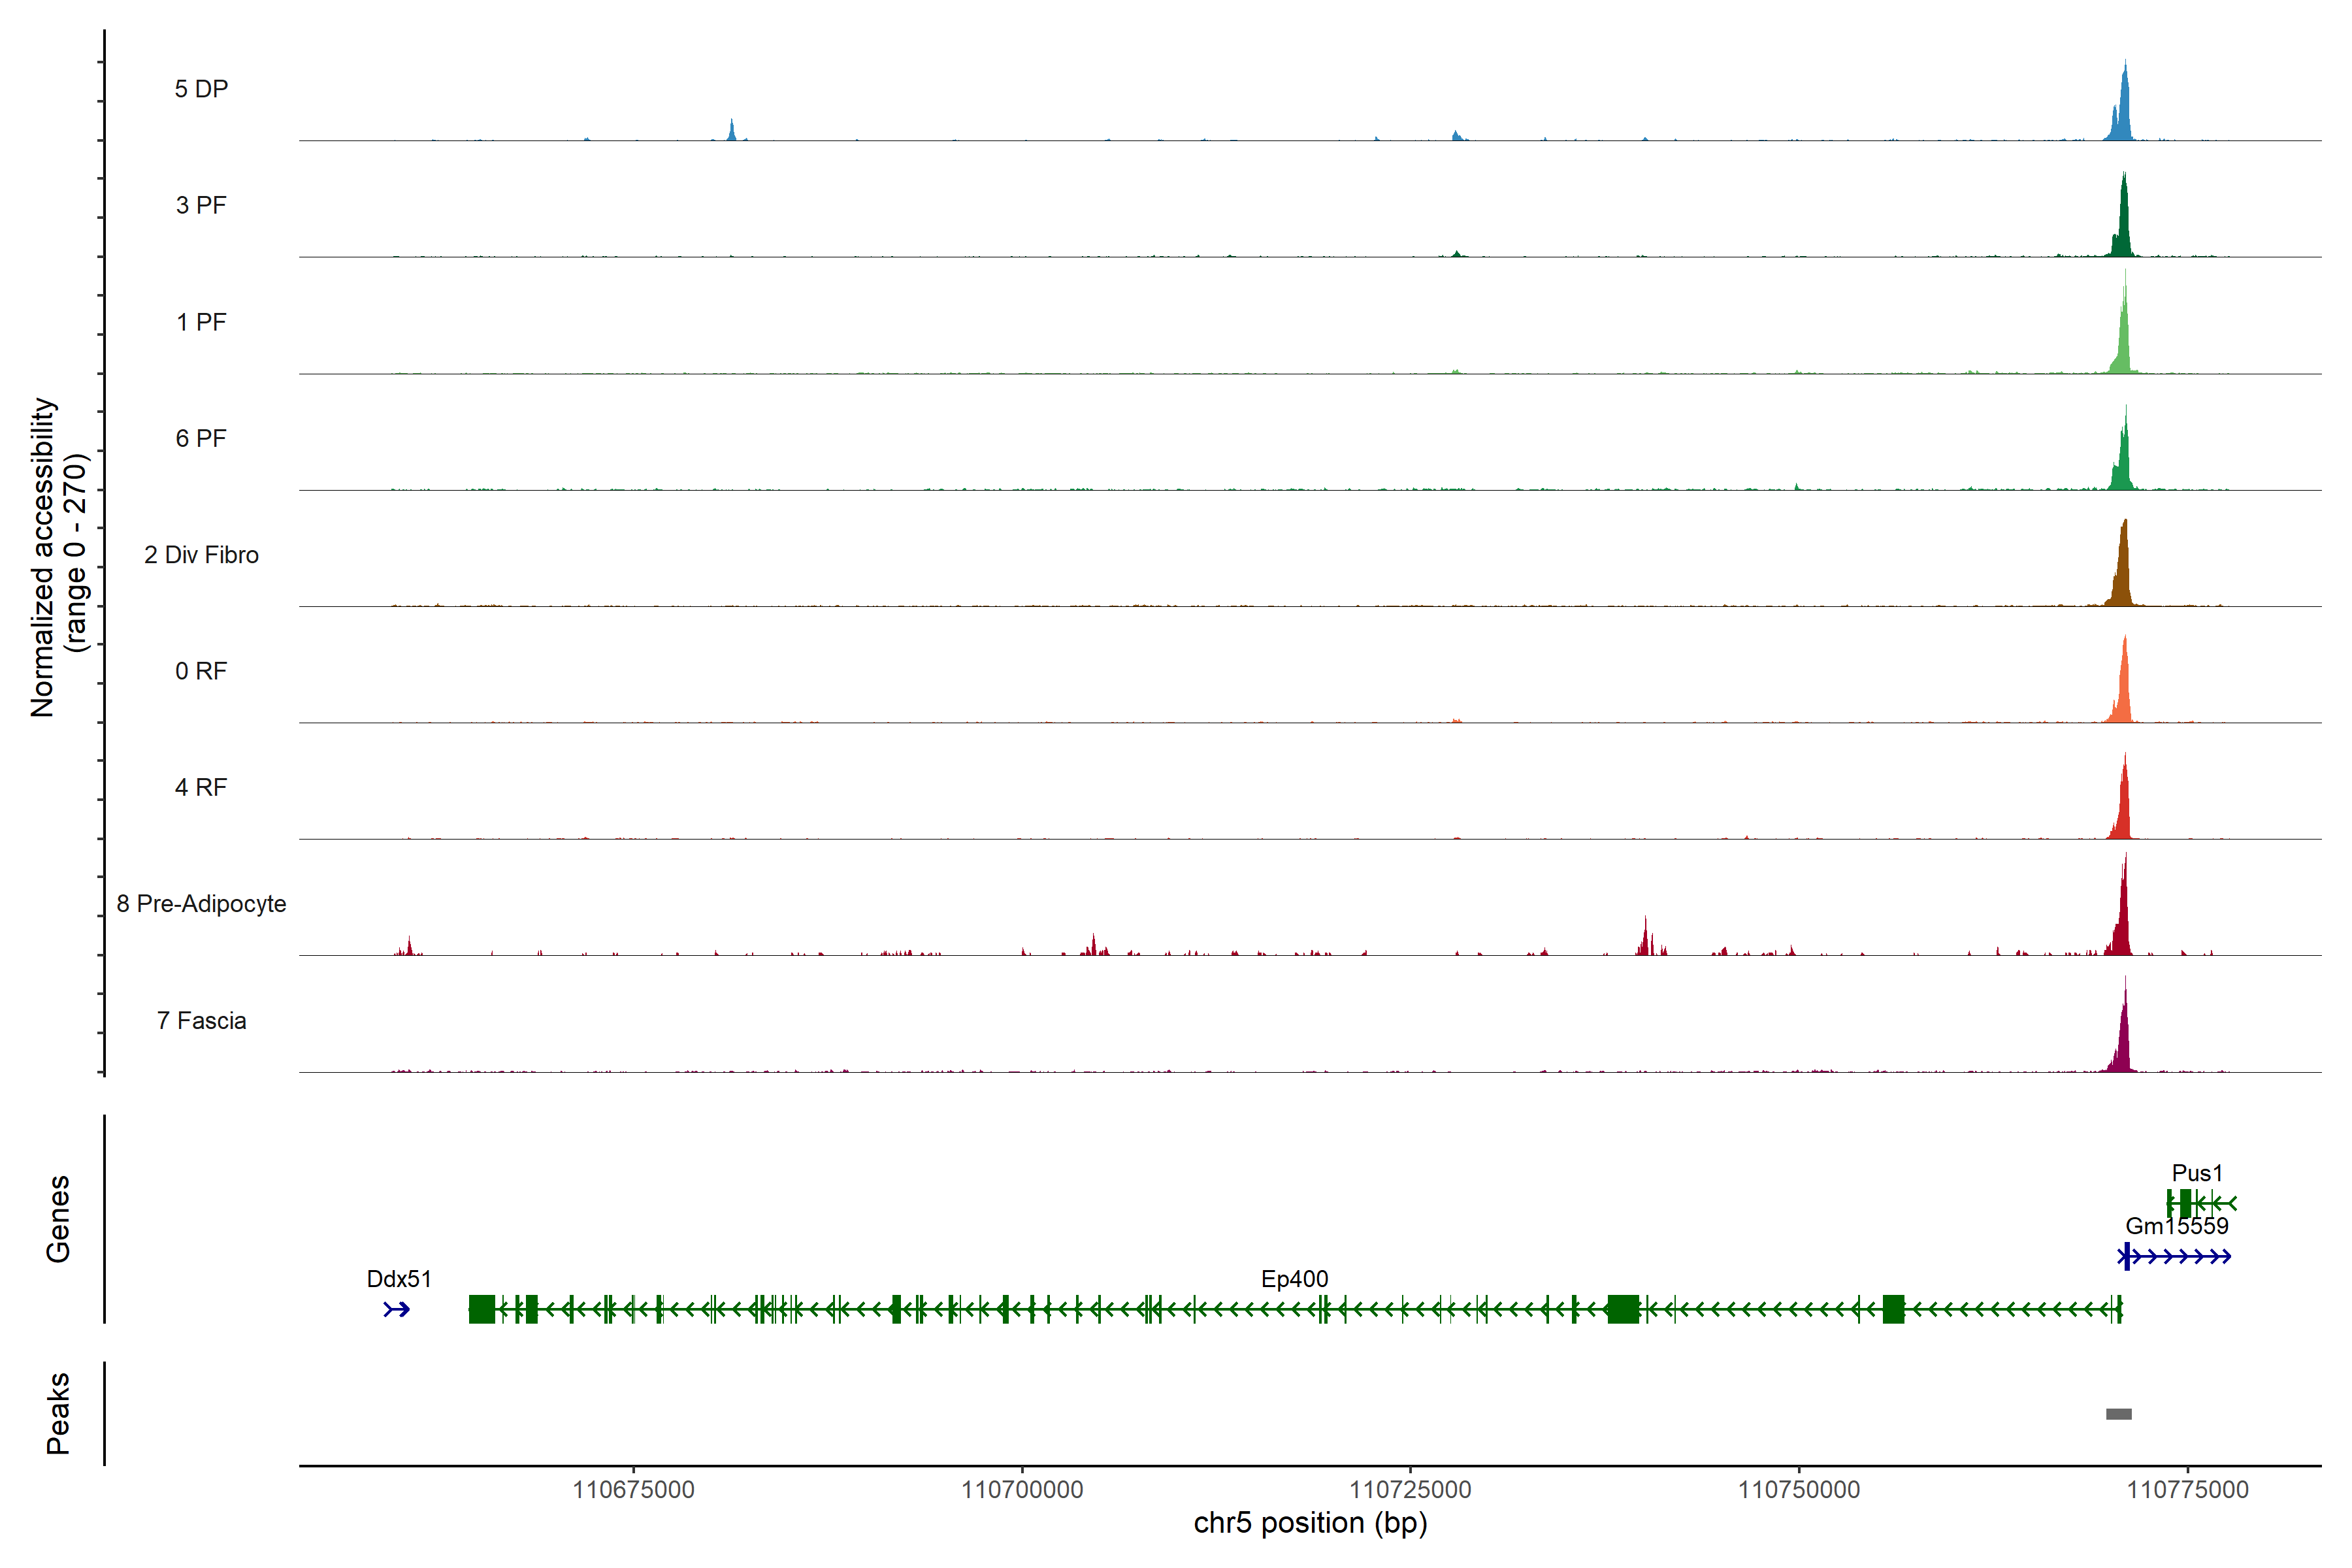Viewport: 2352px width, 1568px height.
Task: Click the Ddx51 blue gene arrow
Action: pyautogui.click(x=397, y=1309)
